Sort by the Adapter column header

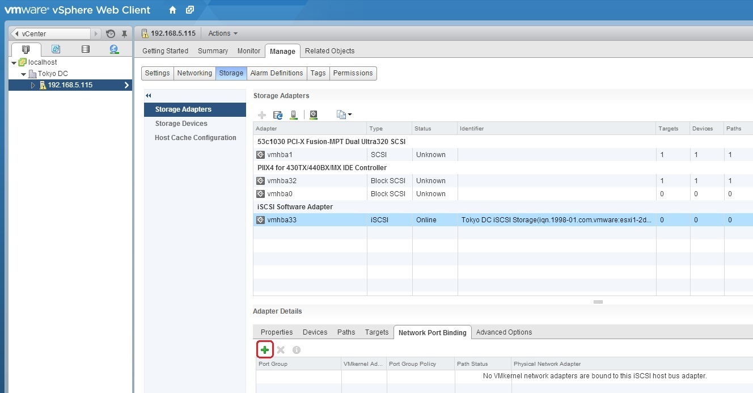tap(310, 129)
